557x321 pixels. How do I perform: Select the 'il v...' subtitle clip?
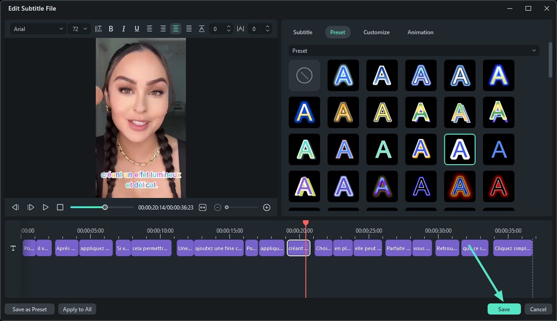44,248
